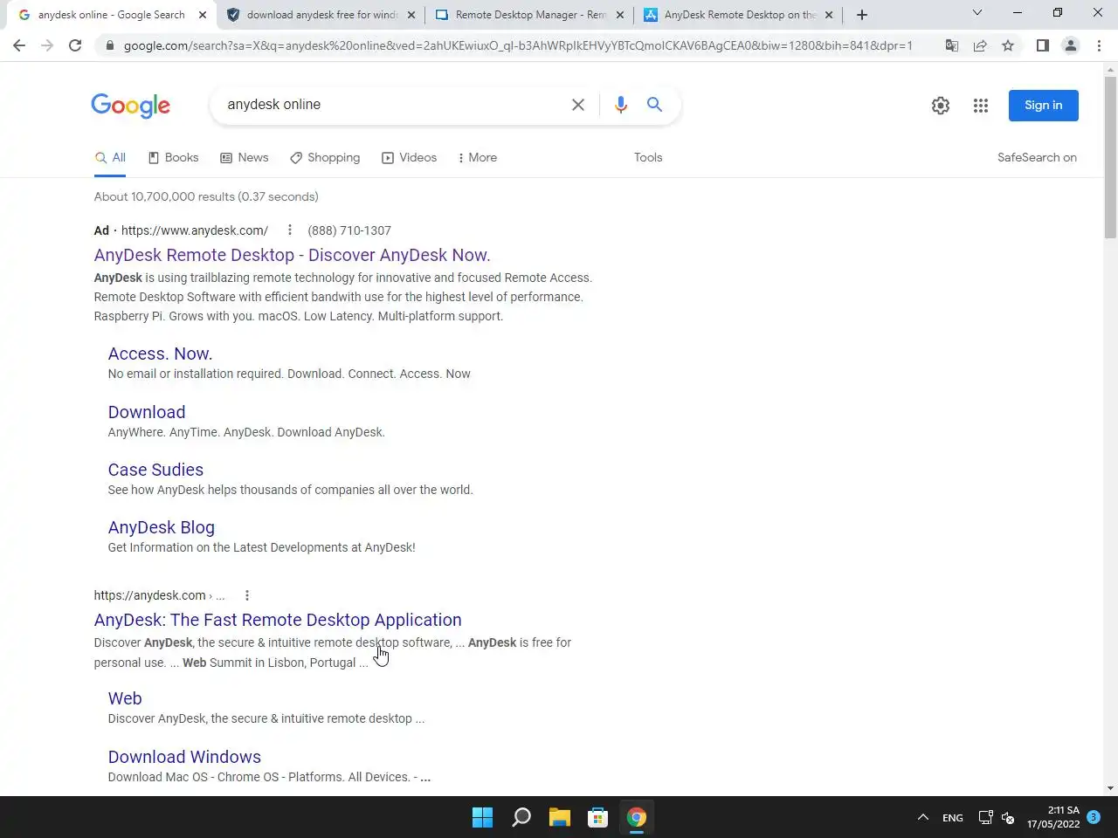Close the 'download anydesk free' tab
The height and width of the screenshot is (838, 1118).
411,15
